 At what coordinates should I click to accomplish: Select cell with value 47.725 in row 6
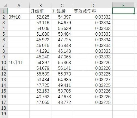(x=62, y=40)
